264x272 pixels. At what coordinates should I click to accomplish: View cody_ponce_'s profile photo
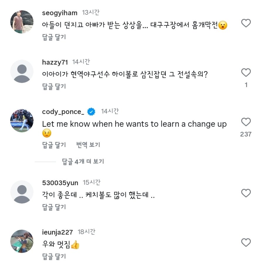click(22, 121)
